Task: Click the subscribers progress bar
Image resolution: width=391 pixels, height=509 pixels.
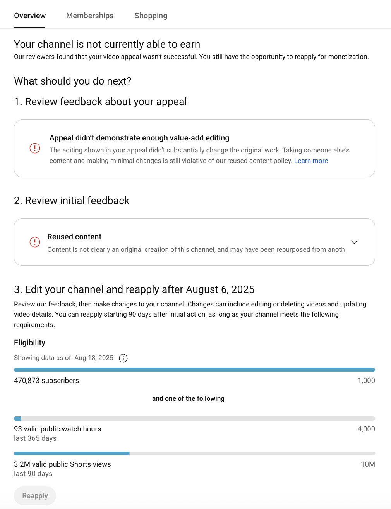Action: click(x=194, y=370)
